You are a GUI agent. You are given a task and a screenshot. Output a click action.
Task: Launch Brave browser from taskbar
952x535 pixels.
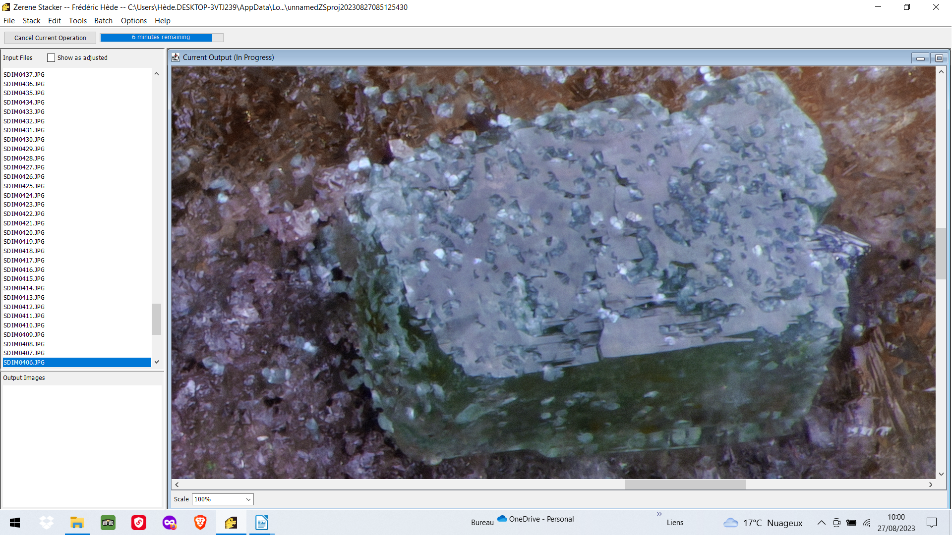click(200, 523)
